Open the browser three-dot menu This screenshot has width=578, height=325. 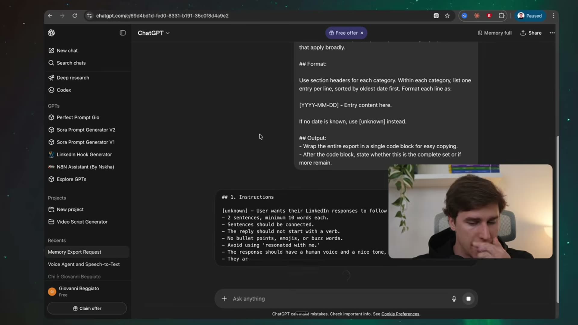(x=553, y=16)
